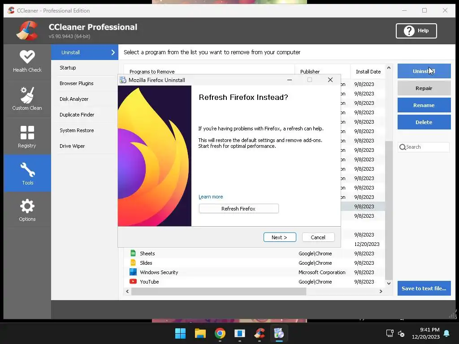Click the Repair button
The width and height of the screenshot is (459, 344).
coord(424,88)
